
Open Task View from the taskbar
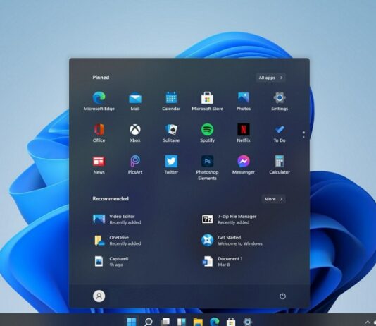pos(165,322)
